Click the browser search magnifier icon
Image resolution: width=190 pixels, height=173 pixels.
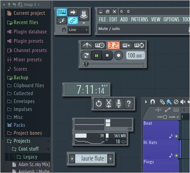point(20,4)
